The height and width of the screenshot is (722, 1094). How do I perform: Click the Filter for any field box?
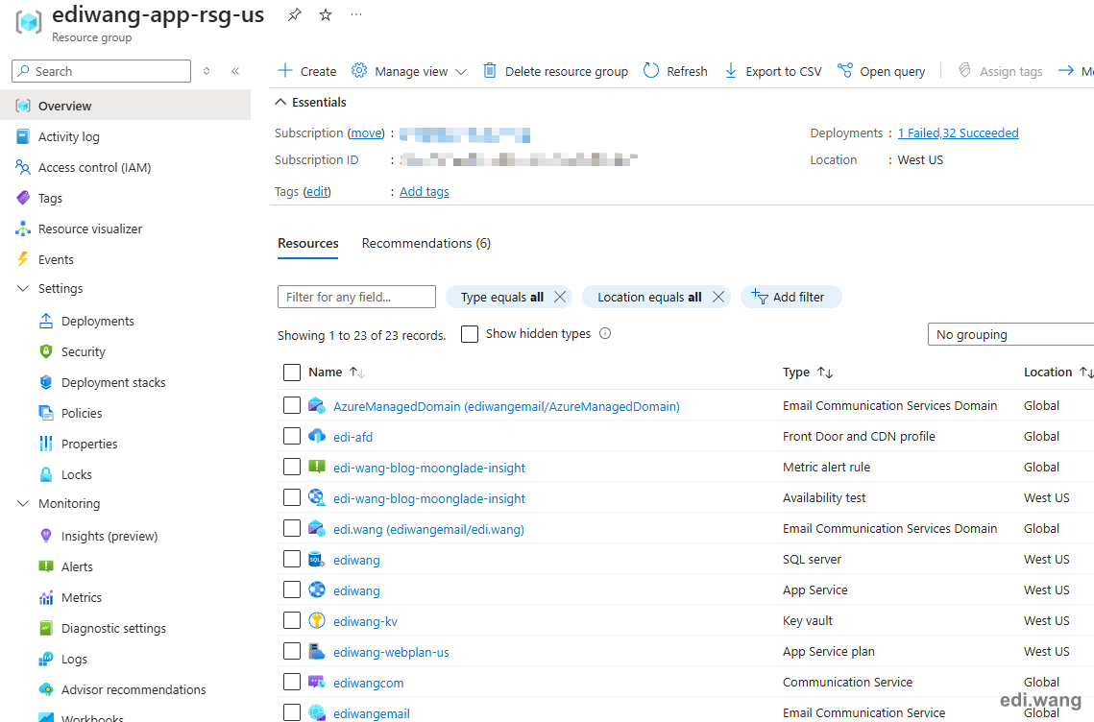click(356, 297)
